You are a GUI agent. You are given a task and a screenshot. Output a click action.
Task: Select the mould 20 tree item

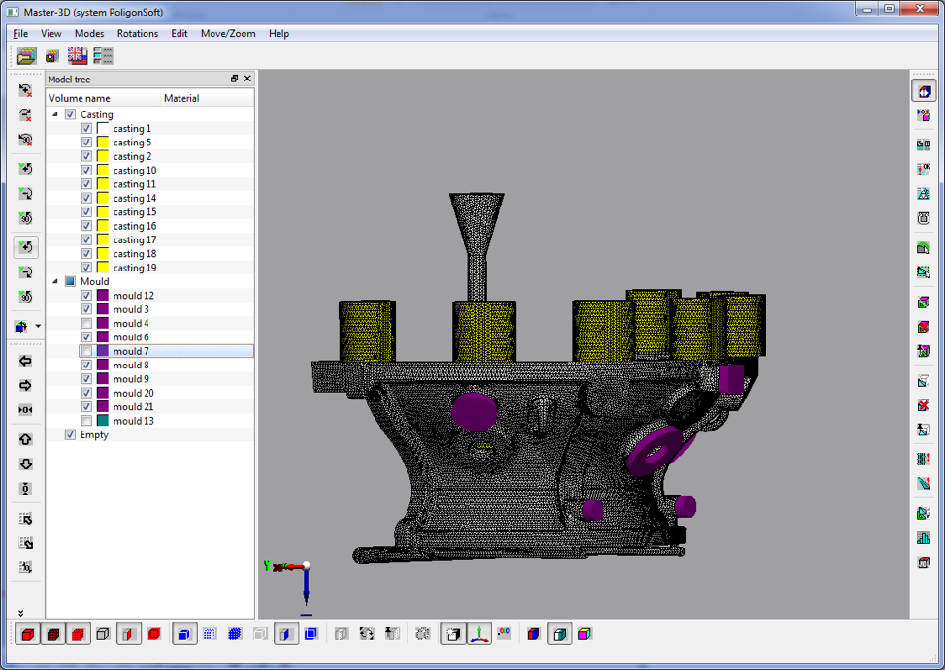133,393
